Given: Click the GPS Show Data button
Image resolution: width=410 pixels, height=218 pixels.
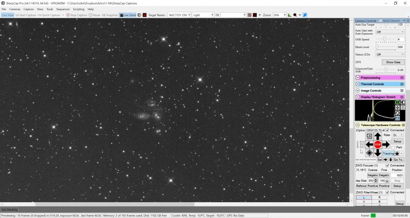Looking at the screenshot, I should [393, 62].
